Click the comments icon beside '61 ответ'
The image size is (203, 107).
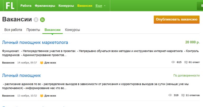tap(186, 62)
